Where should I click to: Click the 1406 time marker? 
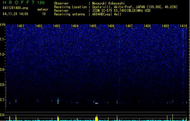point(111,26)
